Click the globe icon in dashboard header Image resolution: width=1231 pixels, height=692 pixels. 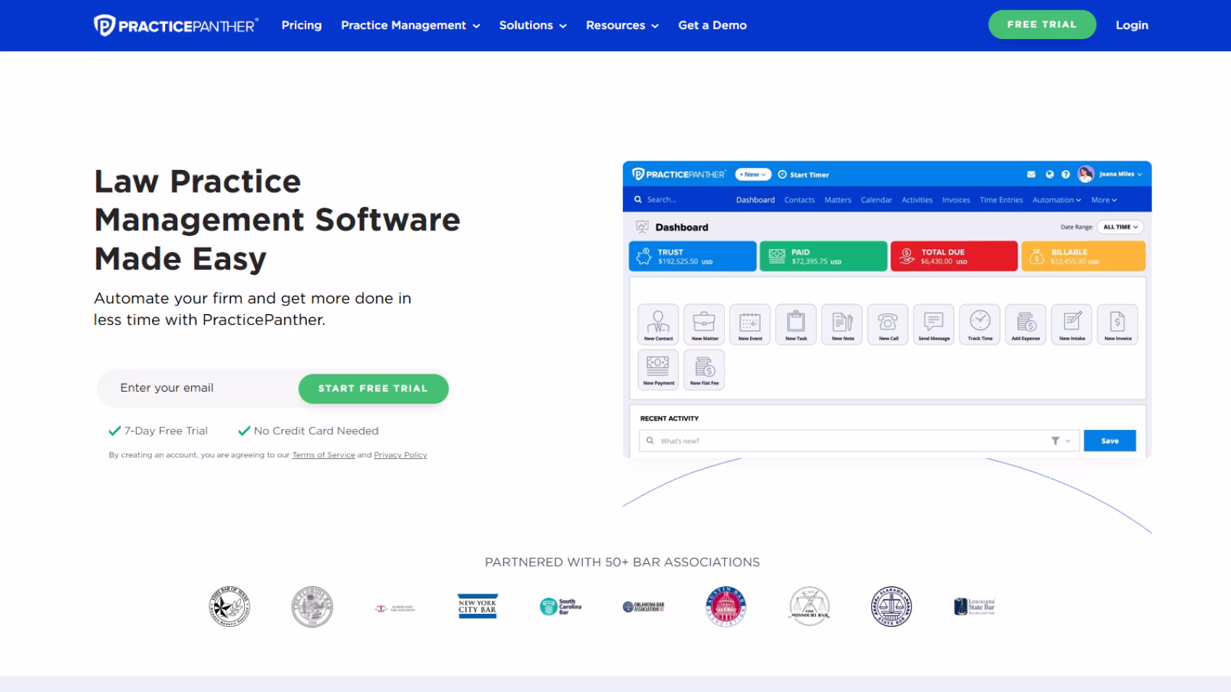coord(1049,174)
